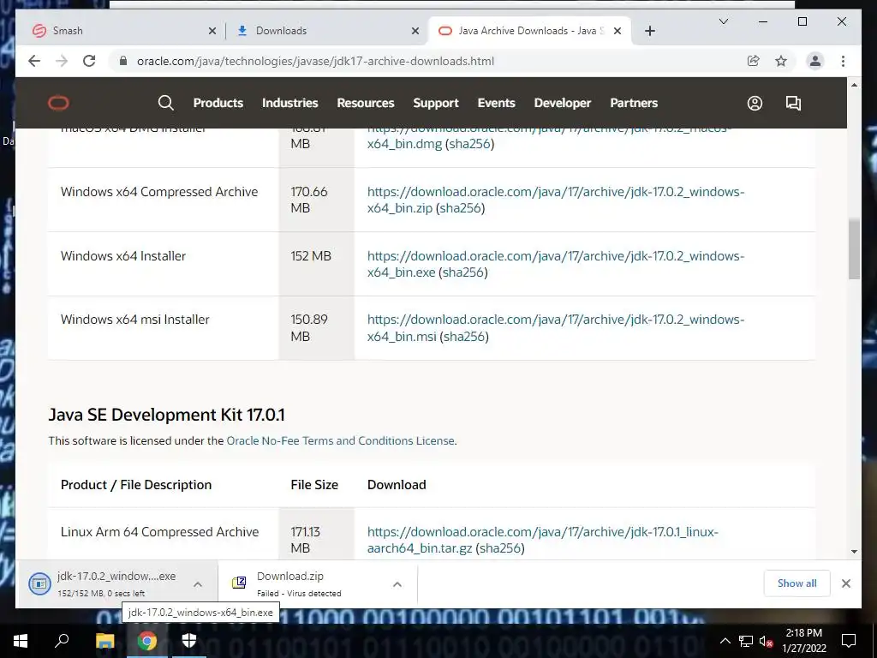Open Chrome tab search dropdown
Image resolution: width=877 pixels, height=658 pixels.
pos(723,21)
